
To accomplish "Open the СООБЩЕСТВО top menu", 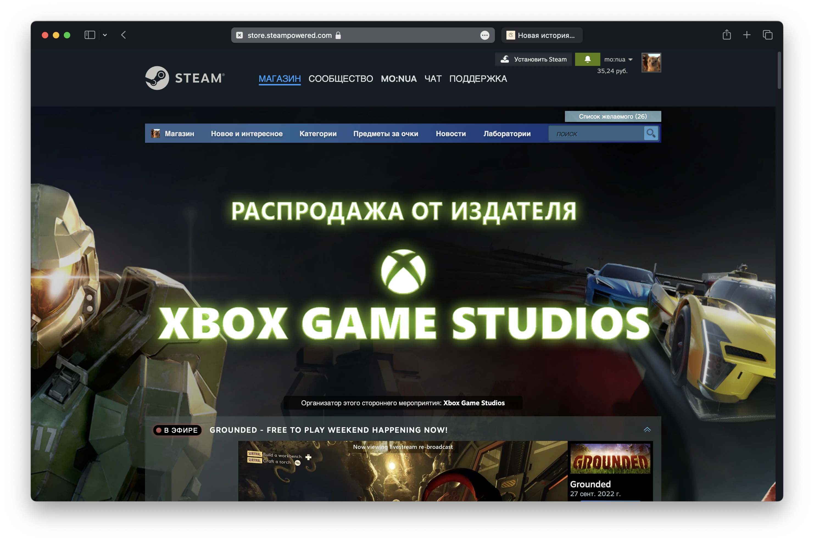I will (x=341, y=79).
